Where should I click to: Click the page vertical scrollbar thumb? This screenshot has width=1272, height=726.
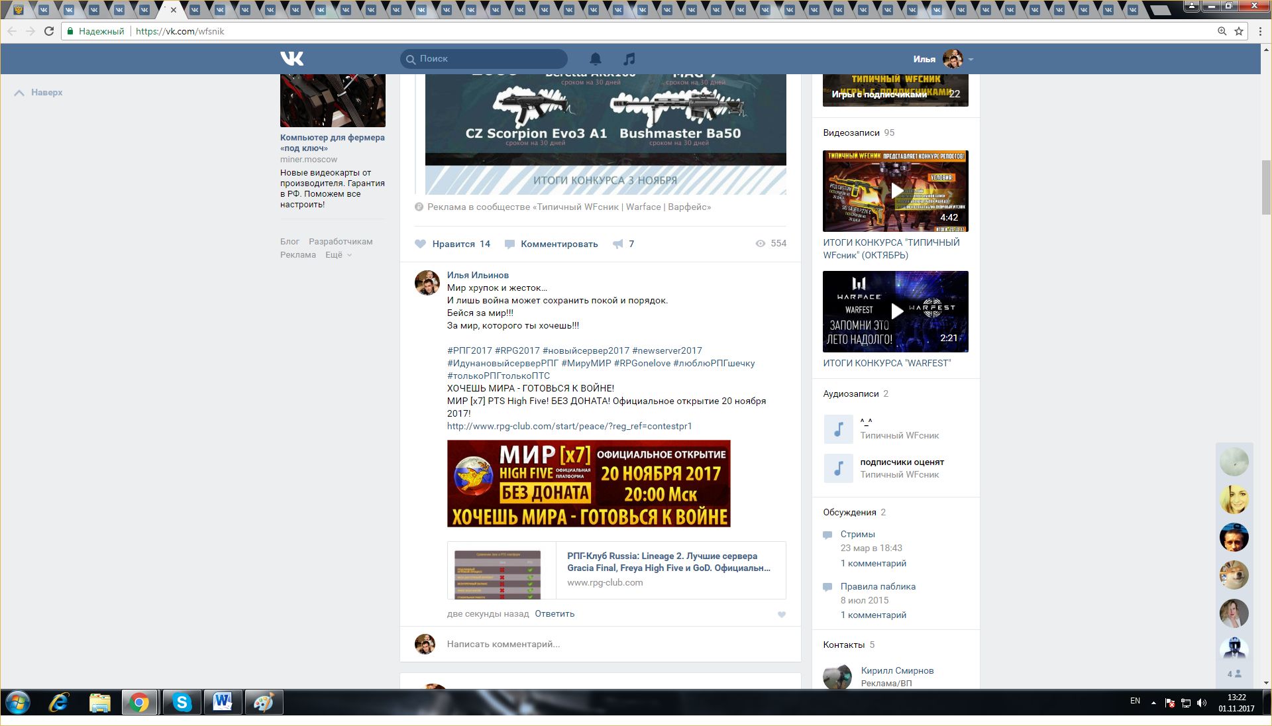tap(1266, 187)
